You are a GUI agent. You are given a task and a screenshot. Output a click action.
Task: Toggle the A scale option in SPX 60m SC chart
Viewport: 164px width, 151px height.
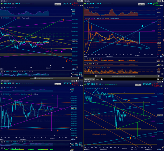[x=72, y=139]
